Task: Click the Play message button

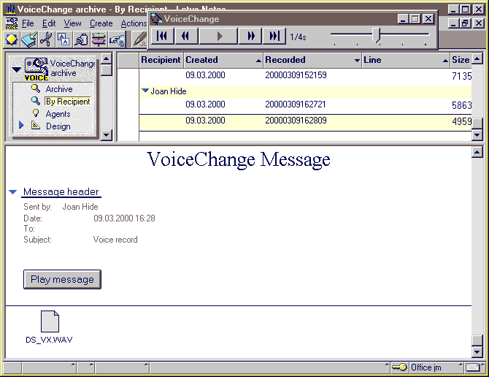Action: 62,279
